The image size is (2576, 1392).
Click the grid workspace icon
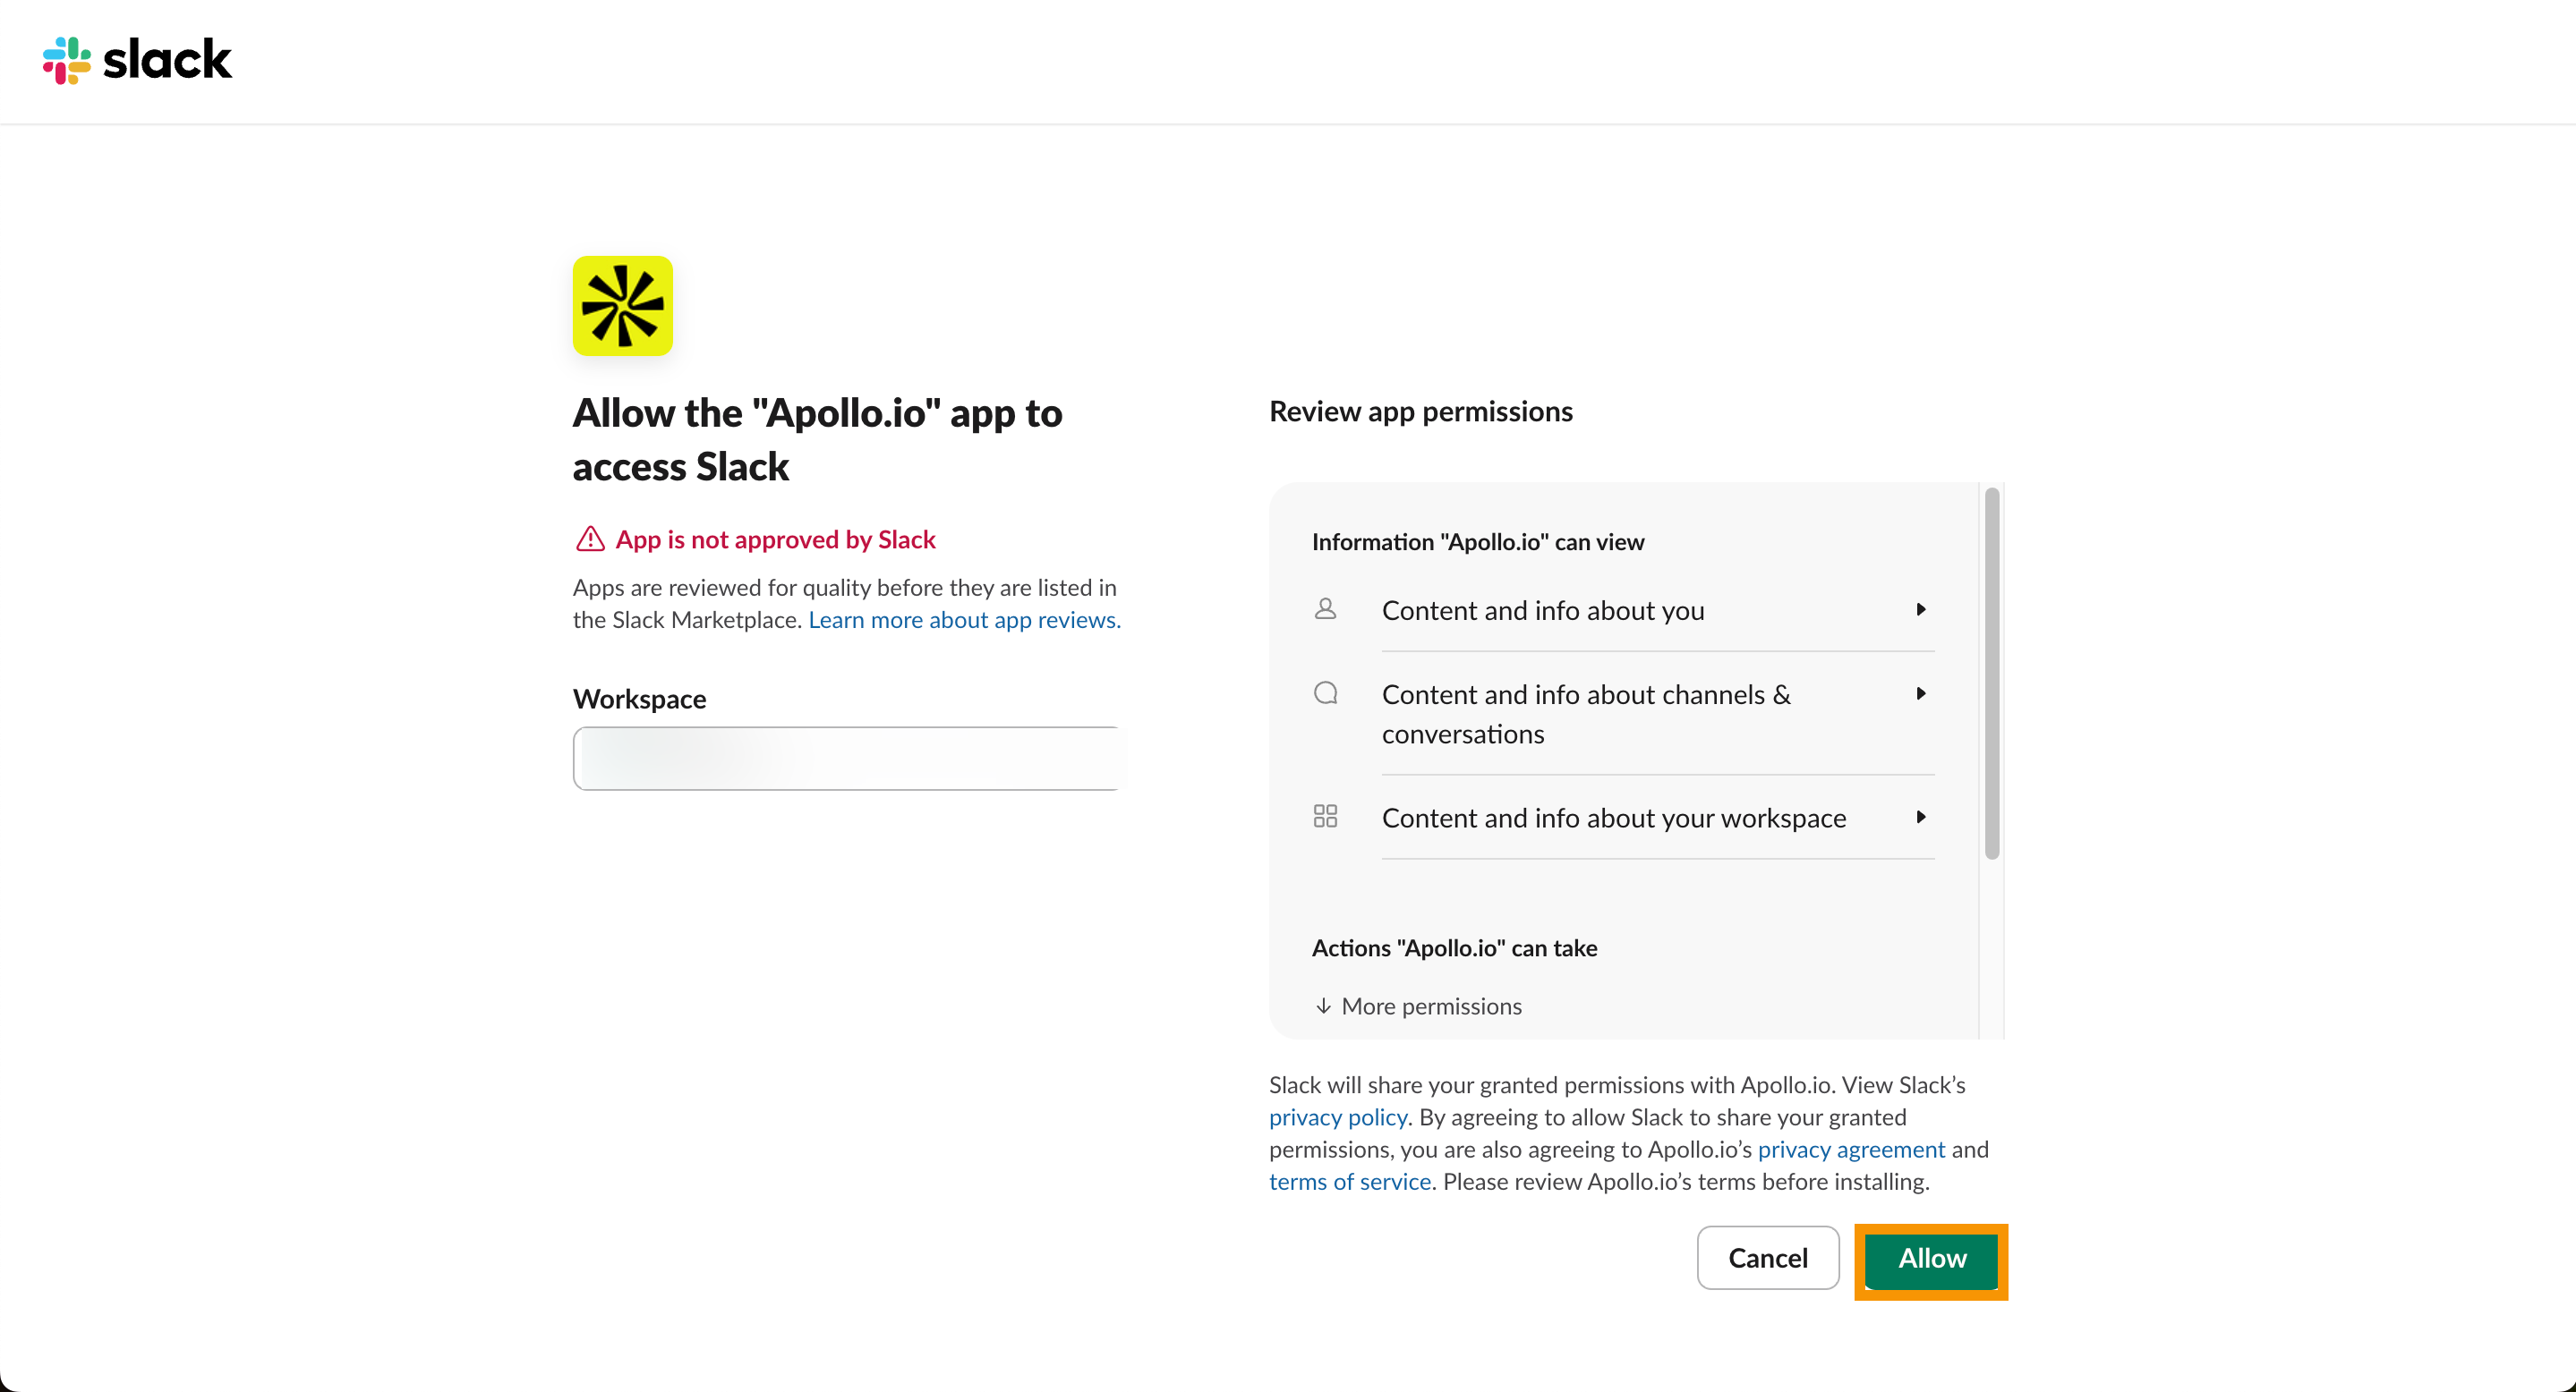tap(1325, 817)
